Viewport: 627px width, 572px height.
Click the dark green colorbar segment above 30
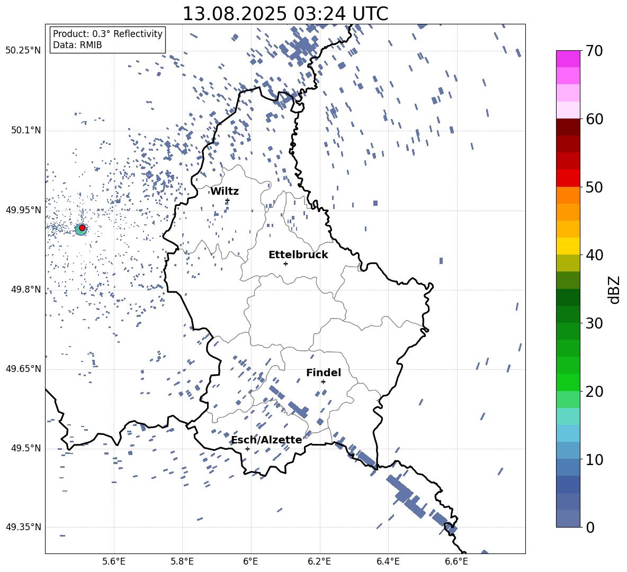pos(568,314)
